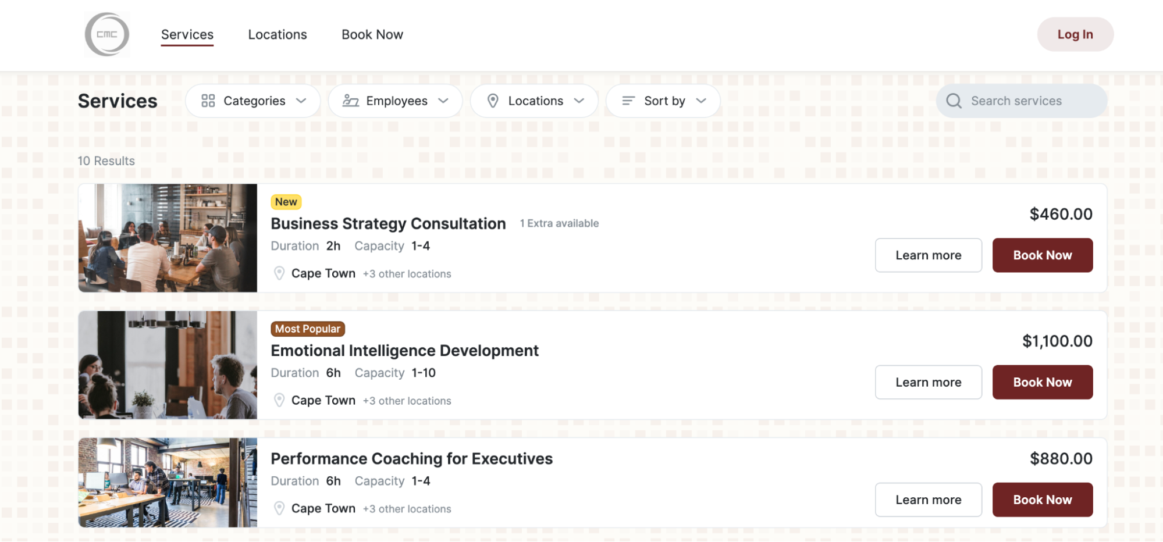This screenshot has width=1163, height=542.
Task: Open Performance Coaching for Executives thumbnail image
Action: click(168, 483)
